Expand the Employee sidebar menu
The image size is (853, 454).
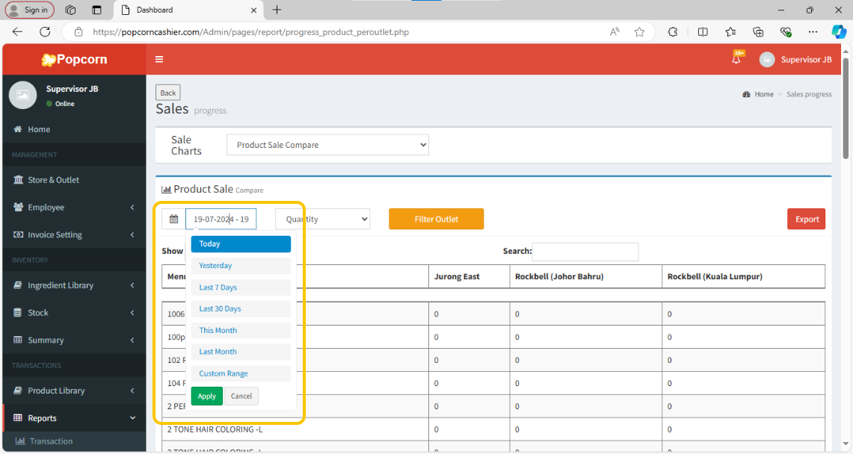point(74,207)
